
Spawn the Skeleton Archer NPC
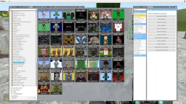click(44, 64)
